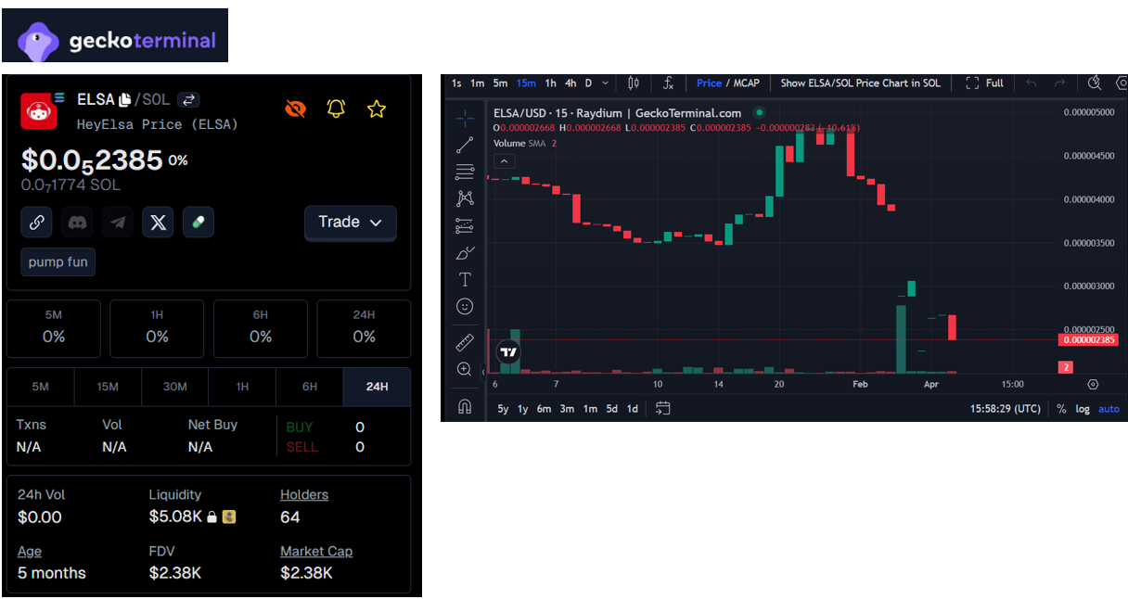Click the go-to-date calendar icon
The image size is (1128, 599).
tap(662, 408)
